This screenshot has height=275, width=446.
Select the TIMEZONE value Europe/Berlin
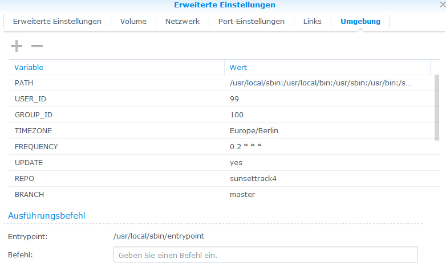click(x=254, y=131)
